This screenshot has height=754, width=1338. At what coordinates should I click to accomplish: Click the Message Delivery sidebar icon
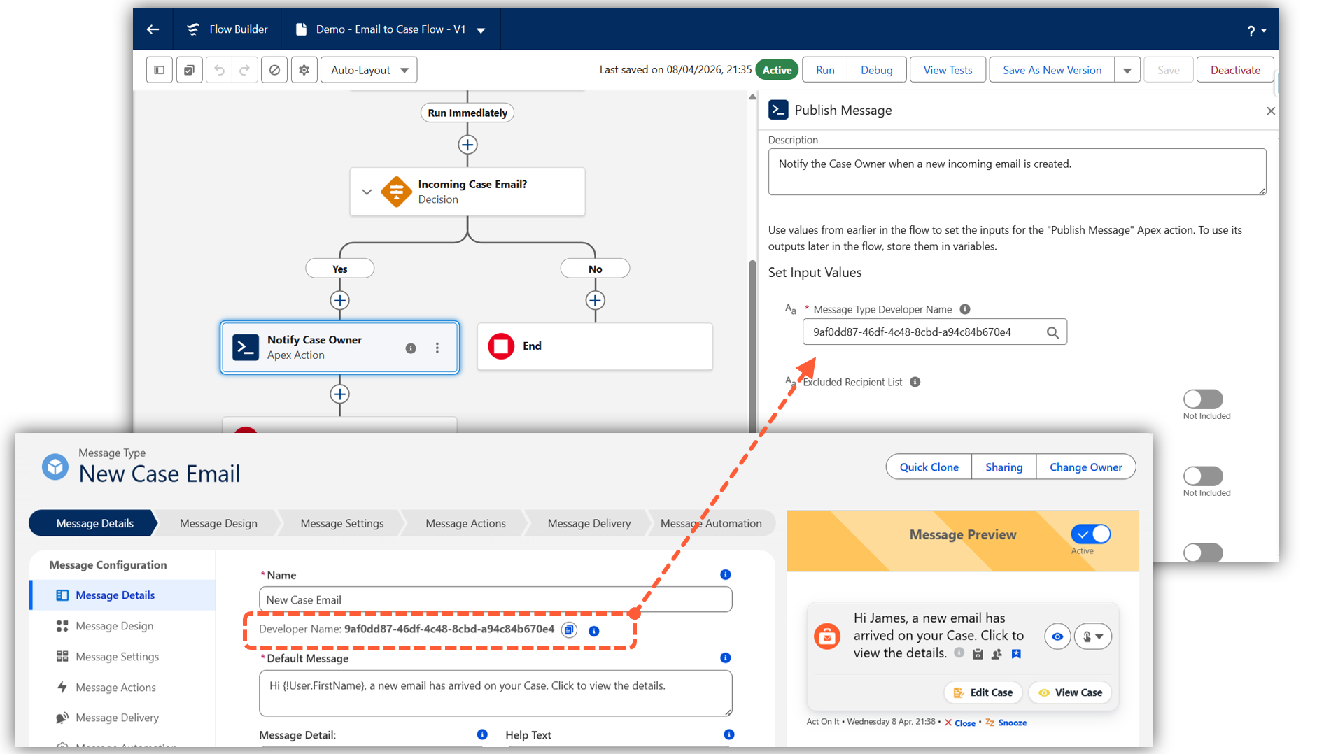(62, 717)
